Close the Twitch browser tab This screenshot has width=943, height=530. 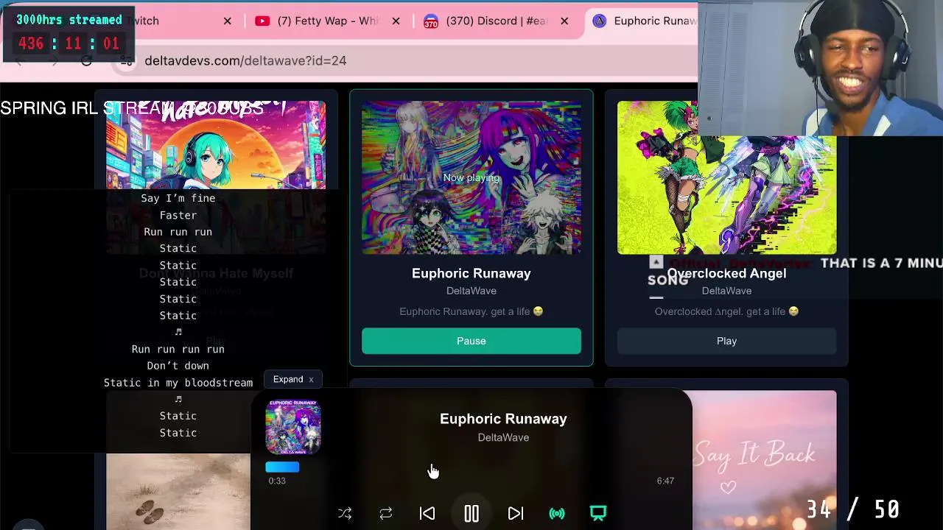click(228, 21)
